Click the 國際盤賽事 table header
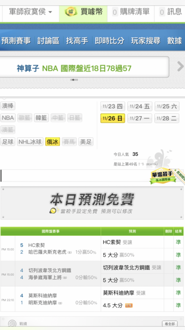This screenshot has height=330, width=185. 51,231
